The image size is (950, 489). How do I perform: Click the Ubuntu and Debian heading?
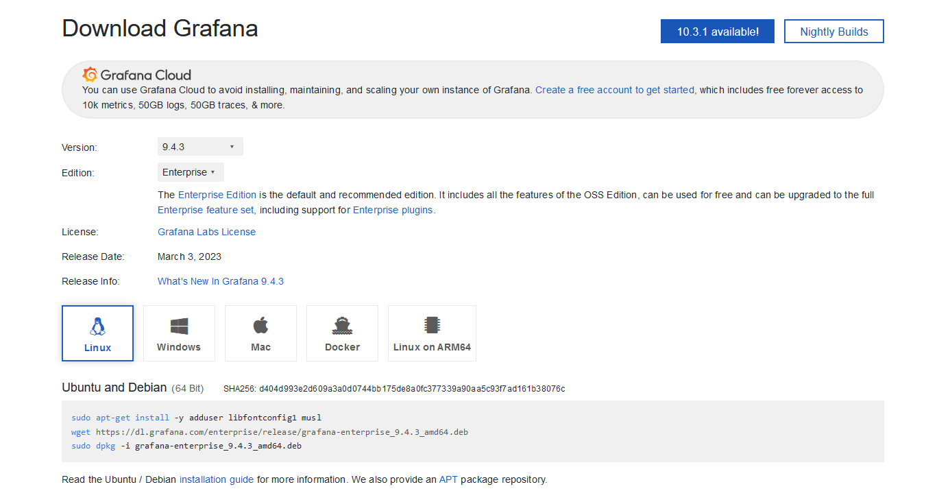click(x=114, y=387)
